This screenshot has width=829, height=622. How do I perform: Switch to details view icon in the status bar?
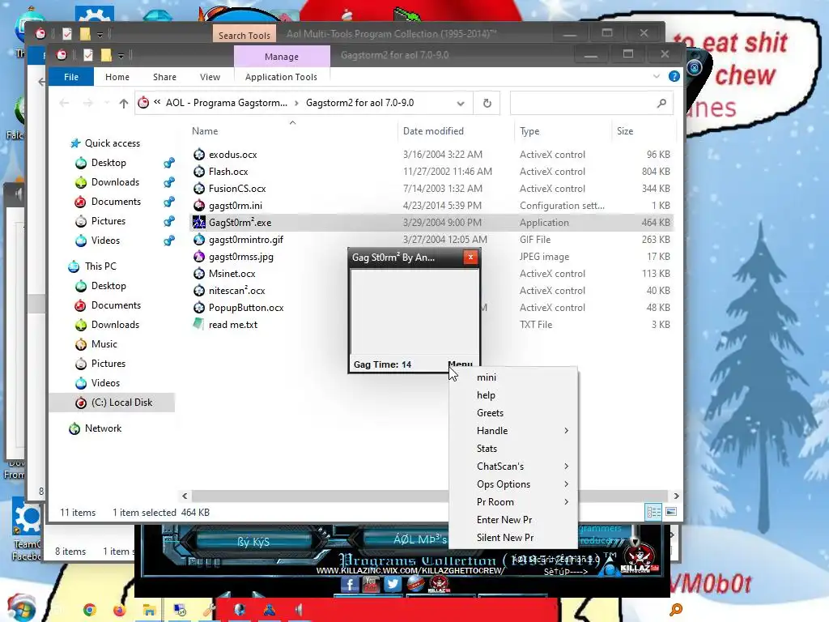pos(653,512)
